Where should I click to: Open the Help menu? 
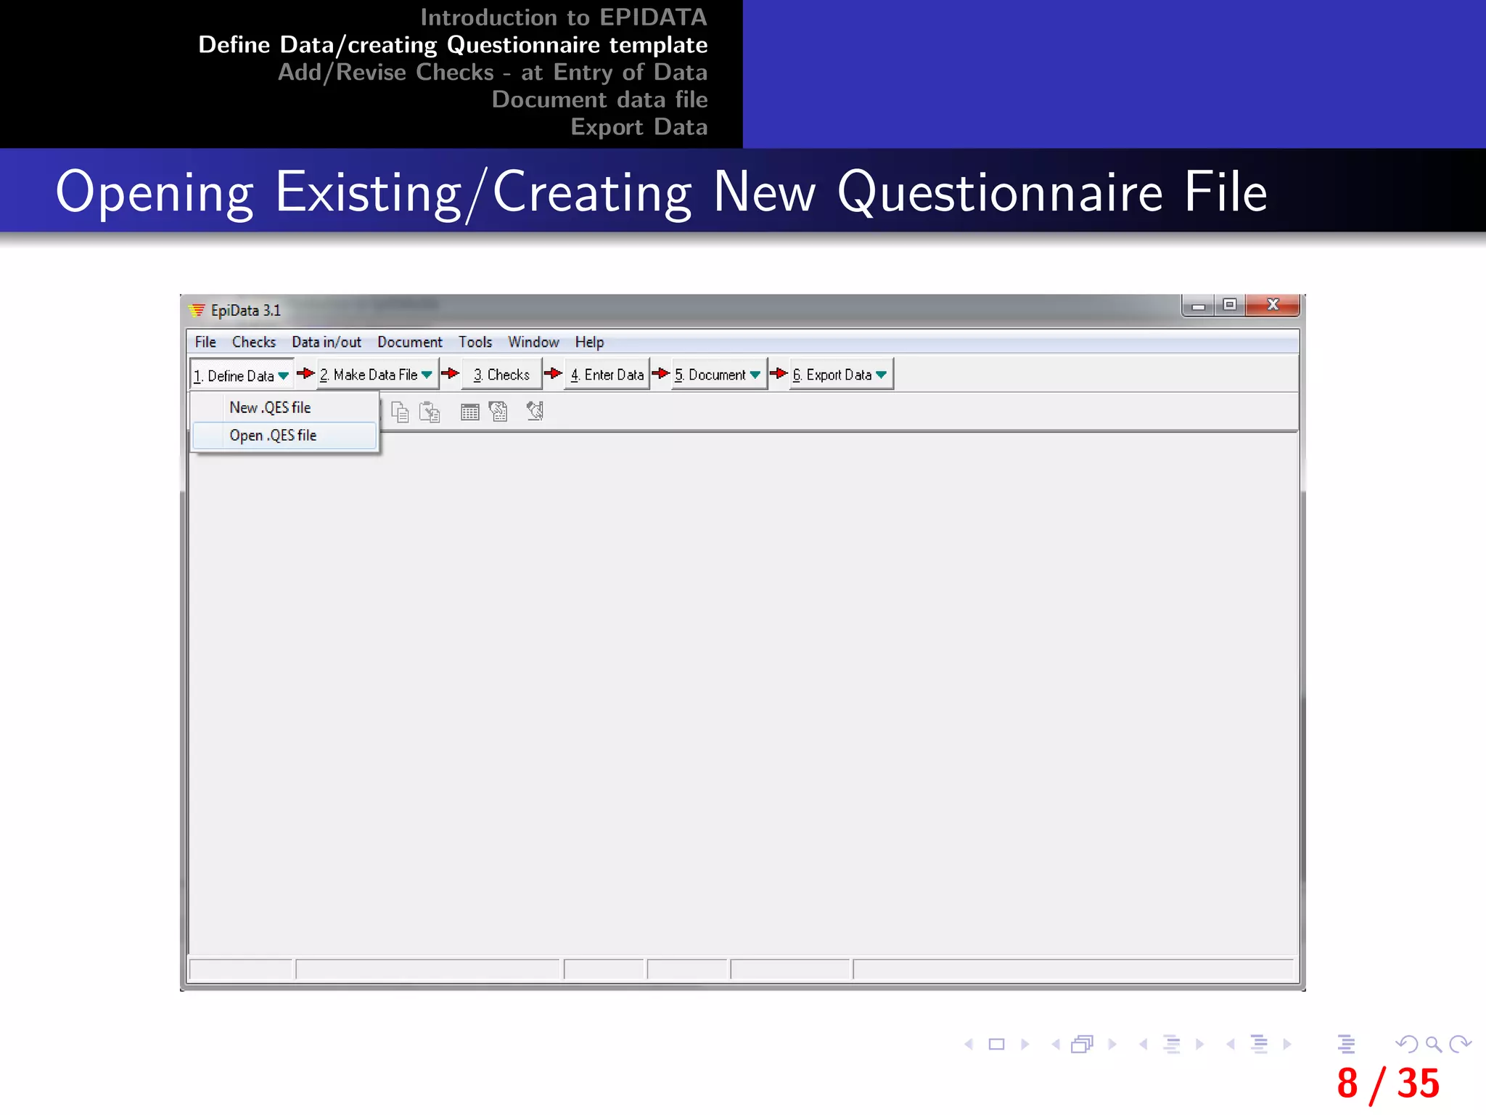[589, 342]
